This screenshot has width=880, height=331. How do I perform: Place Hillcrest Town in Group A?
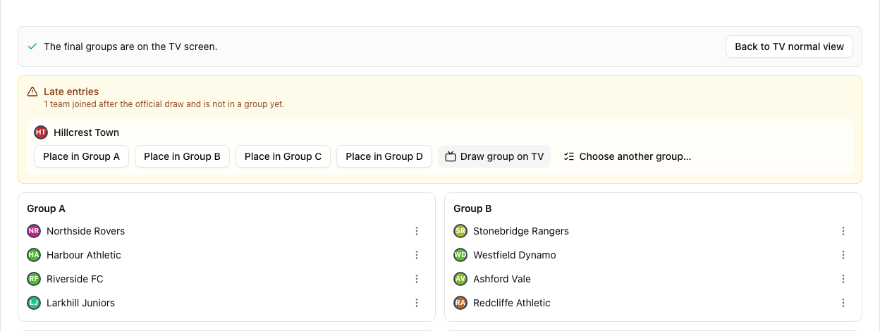(x=82, y=156)
